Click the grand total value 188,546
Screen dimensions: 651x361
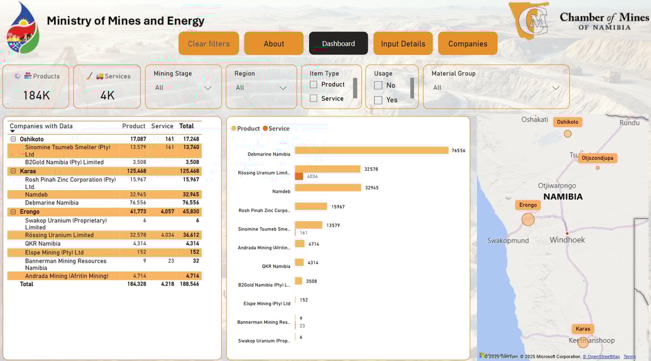tap(189, 284)
